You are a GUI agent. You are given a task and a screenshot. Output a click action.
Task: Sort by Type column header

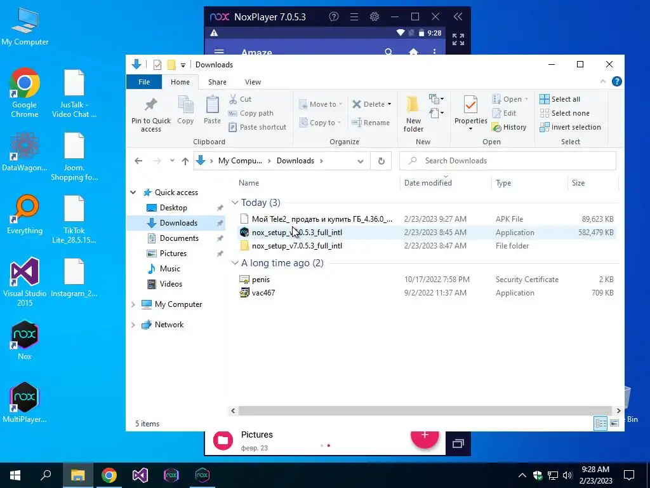click(529, 182)
